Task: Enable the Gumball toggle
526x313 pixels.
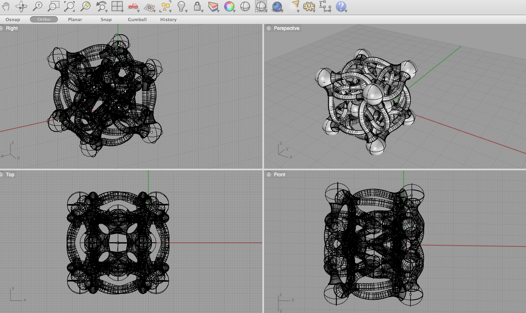Action: click(137, 20)
